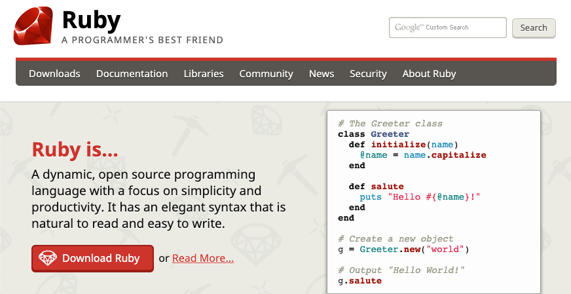
Task: Click the Ruby site title text
Action: (91, 20)
